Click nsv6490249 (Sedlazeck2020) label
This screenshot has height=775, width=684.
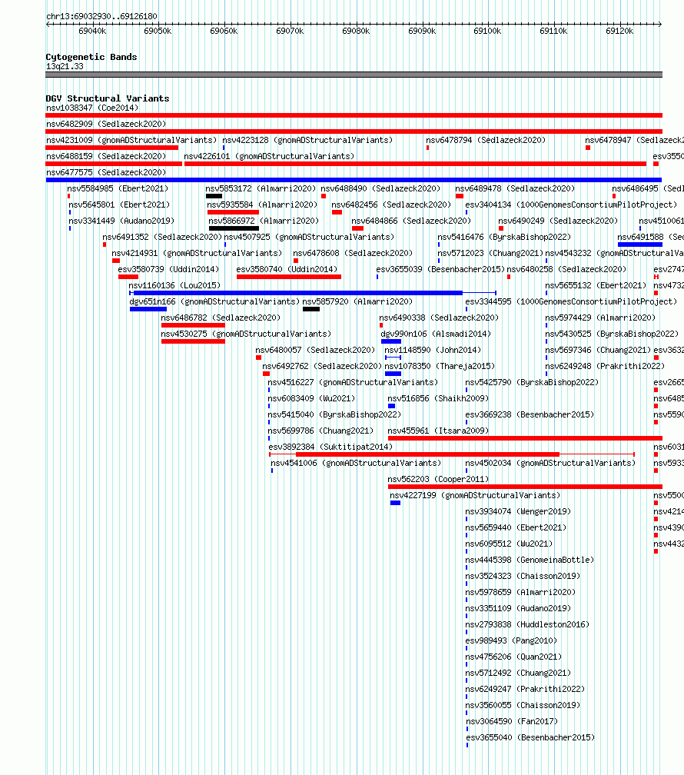(x=558, y=221)
